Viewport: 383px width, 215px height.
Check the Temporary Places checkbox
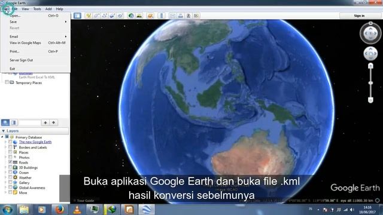pyautogui.click(x=7, y=82)
